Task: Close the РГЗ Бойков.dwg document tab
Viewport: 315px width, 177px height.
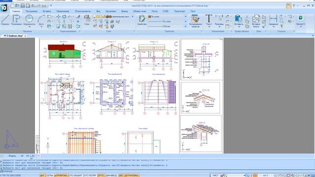Action: tap(25, 36)
